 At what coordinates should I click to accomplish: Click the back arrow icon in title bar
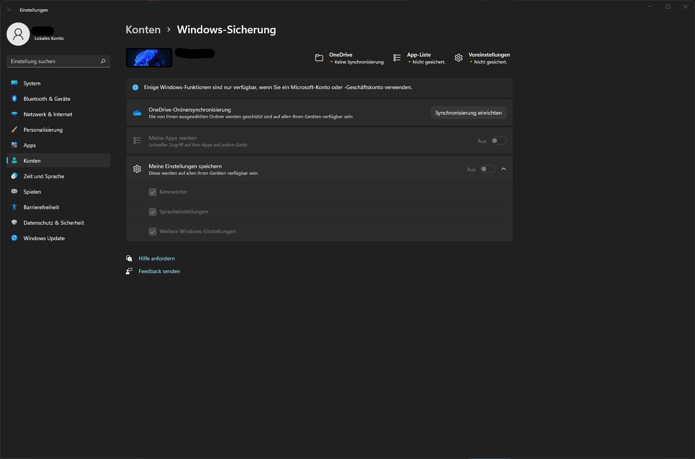pos(10,10)
